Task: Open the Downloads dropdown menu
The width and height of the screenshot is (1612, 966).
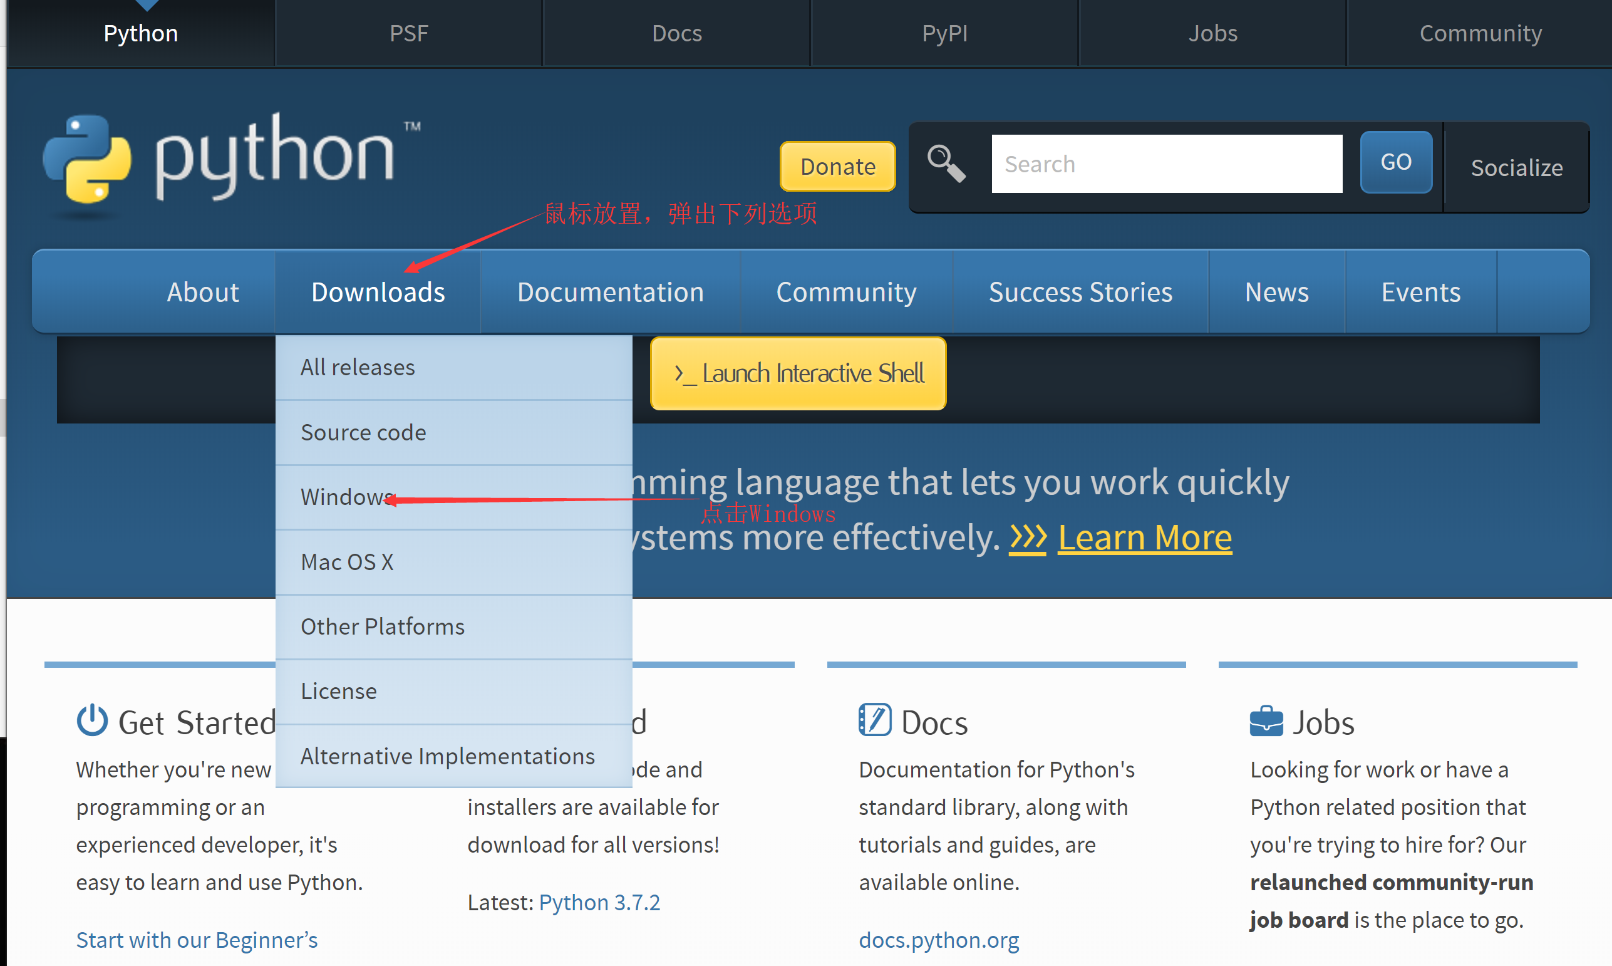Action: [x=378, y=293]
